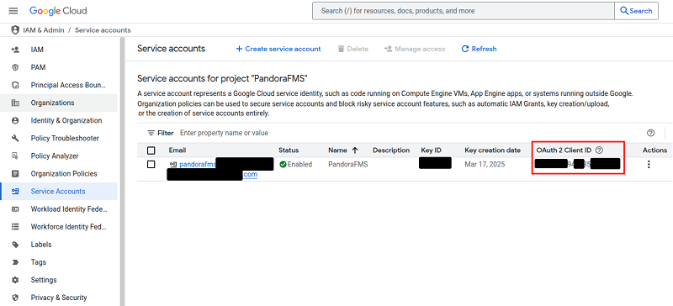Screen dimensions: 673x306
Task: Open the pandorafms email link
Action: (x=197, y=164)
